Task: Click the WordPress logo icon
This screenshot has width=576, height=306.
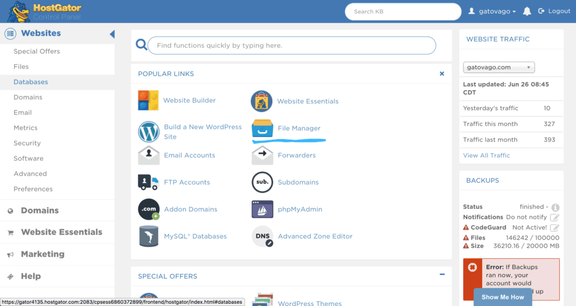Action: (x=148, y=132)
